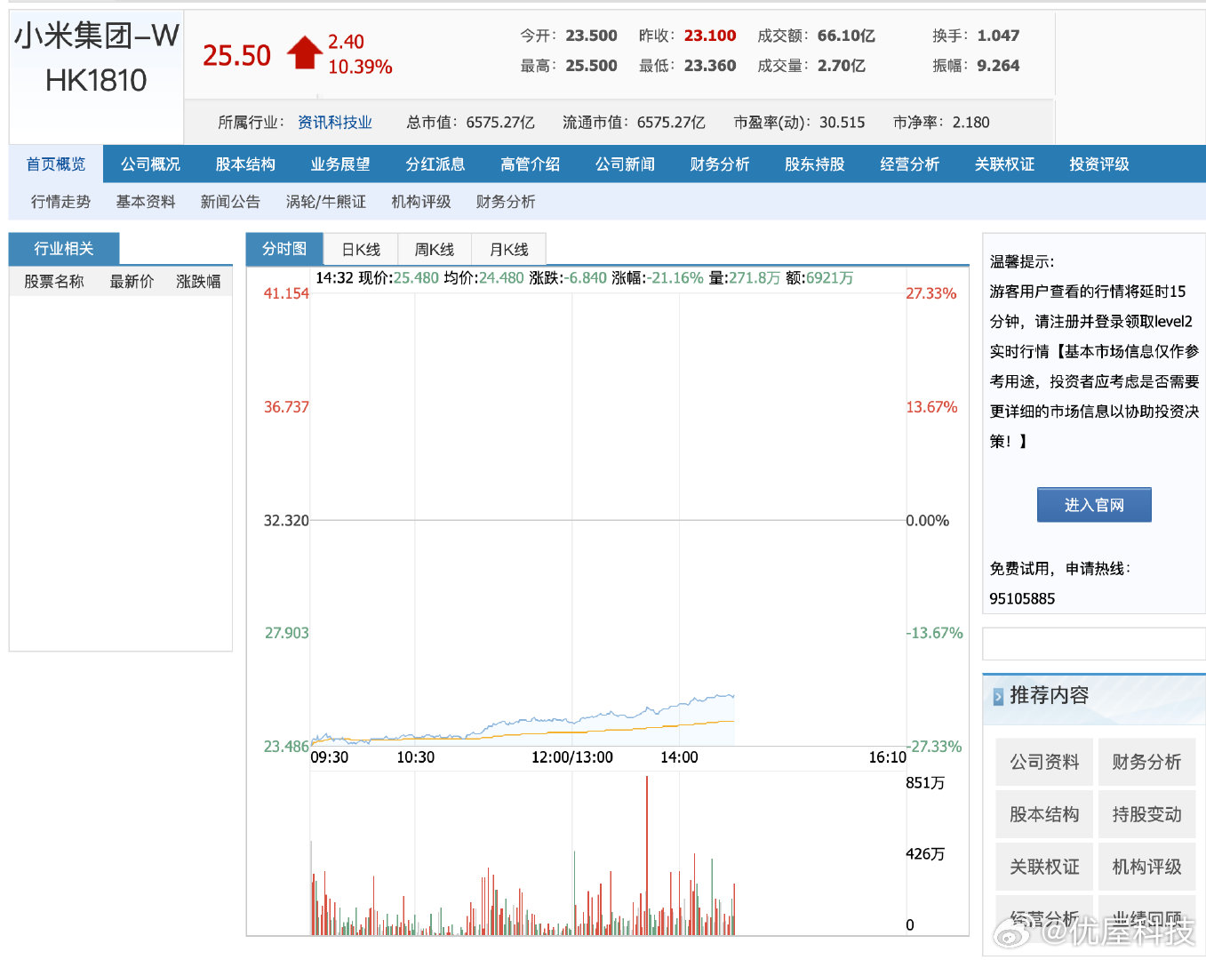Open the 机构评级 sub-menu link
This screenshot has height=960, width=1206.
(x=421, y=202)
